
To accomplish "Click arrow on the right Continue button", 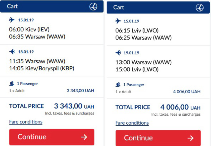I will pyautogui.click(x=190, y=138).
